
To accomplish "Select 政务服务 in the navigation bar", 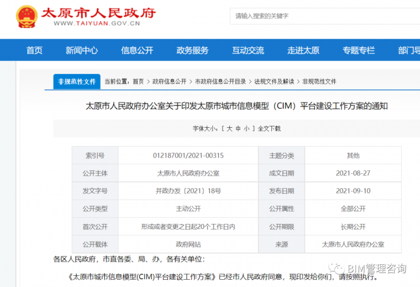I will pyautogui.click(x=192, y=50).
